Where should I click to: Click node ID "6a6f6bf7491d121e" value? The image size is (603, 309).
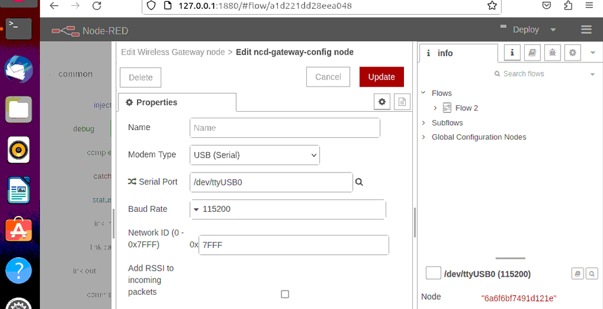coord(519,298)
